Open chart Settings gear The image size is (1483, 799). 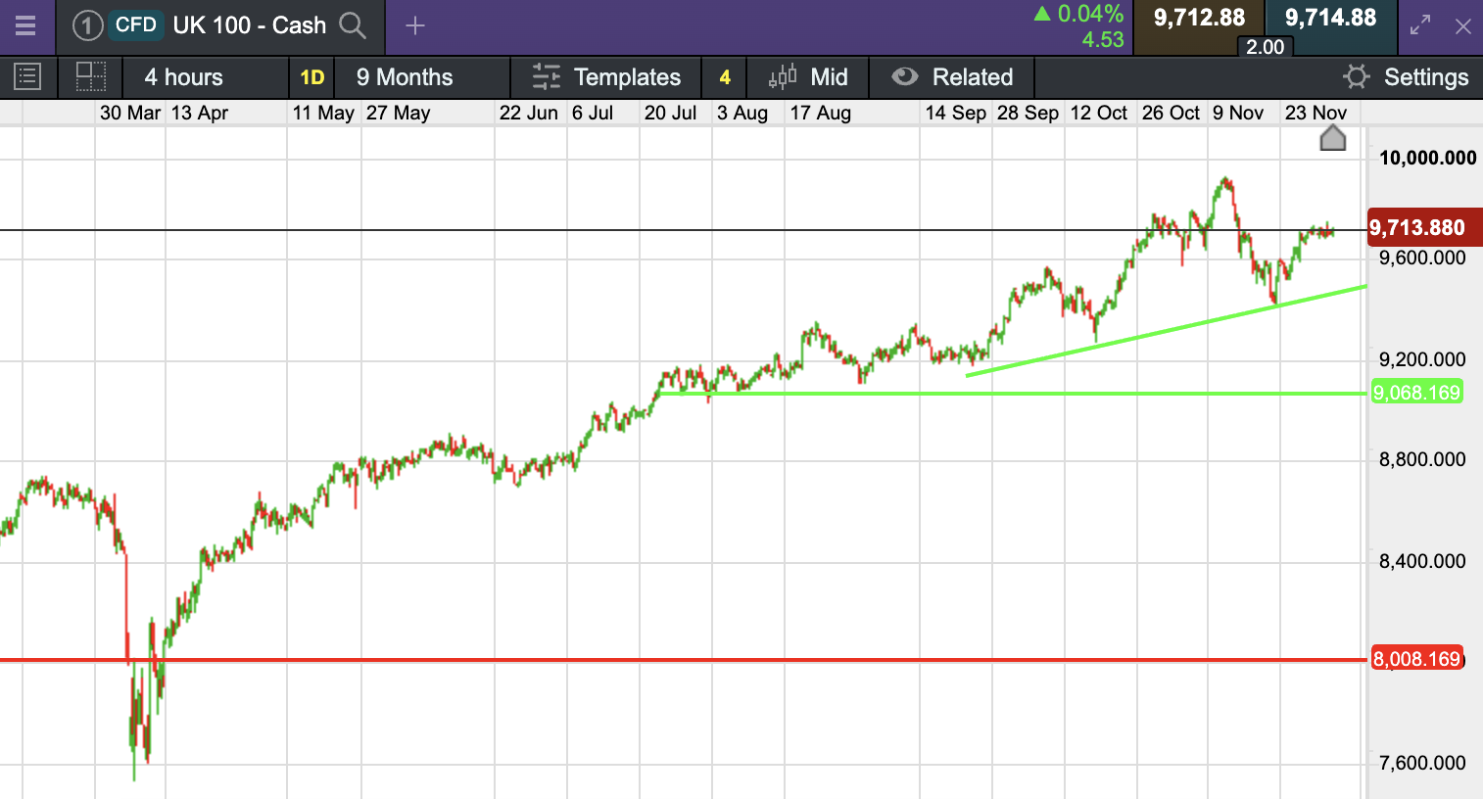[1407, 76]
